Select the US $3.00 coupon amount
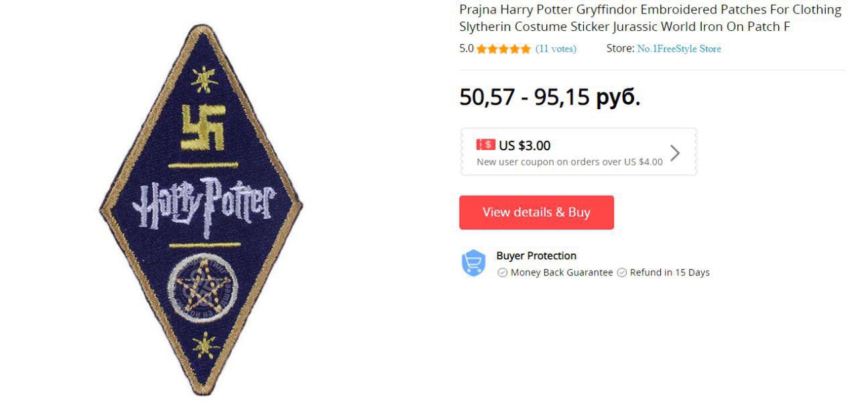 [525, 145]
